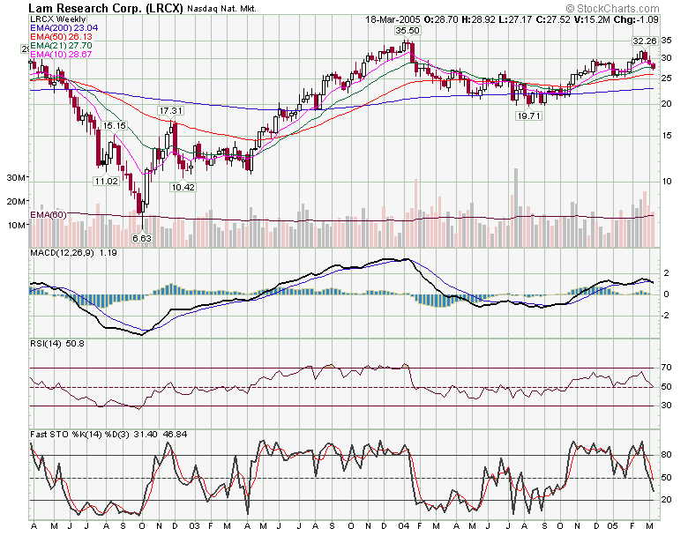This screenshot has width=688, height=536.
Task: Click the 'RSI(14) 50.8' indicator label
Action: coord(57,344)
